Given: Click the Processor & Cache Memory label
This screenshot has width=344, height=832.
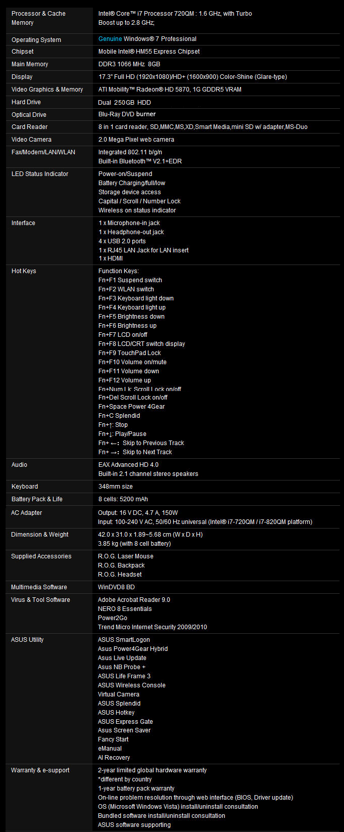Looking at the screenshot, I should tap(38, 18).
